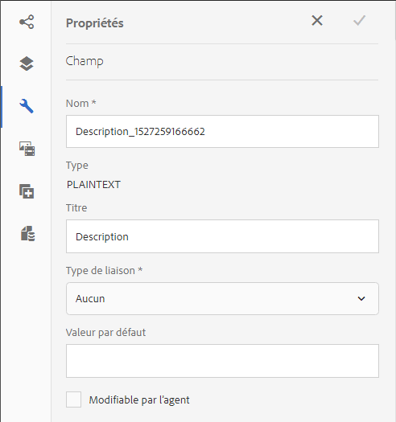
Task: Select the wrench properties icon
Action: [x=27, y=106]
